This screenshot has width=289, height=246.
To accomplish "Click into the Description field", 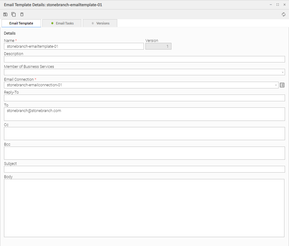I will coord(144,59).
